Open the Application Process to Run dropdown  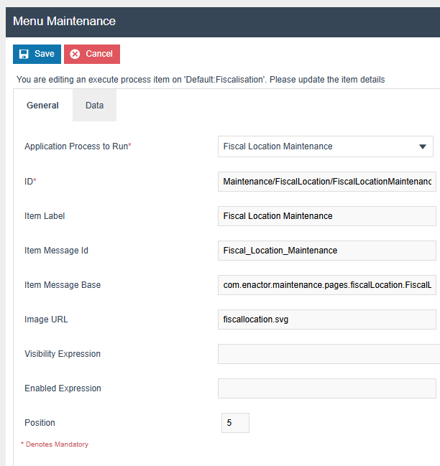tap(325, 146)
